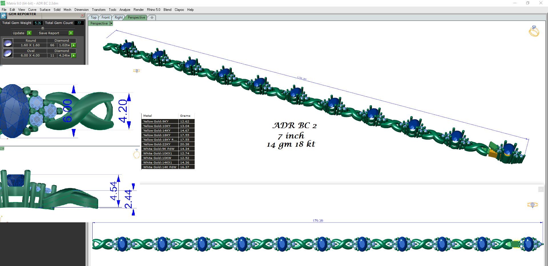Click the Gem Reporter panel icon
The height and width of the screenshot is (266, 548).
3,15
